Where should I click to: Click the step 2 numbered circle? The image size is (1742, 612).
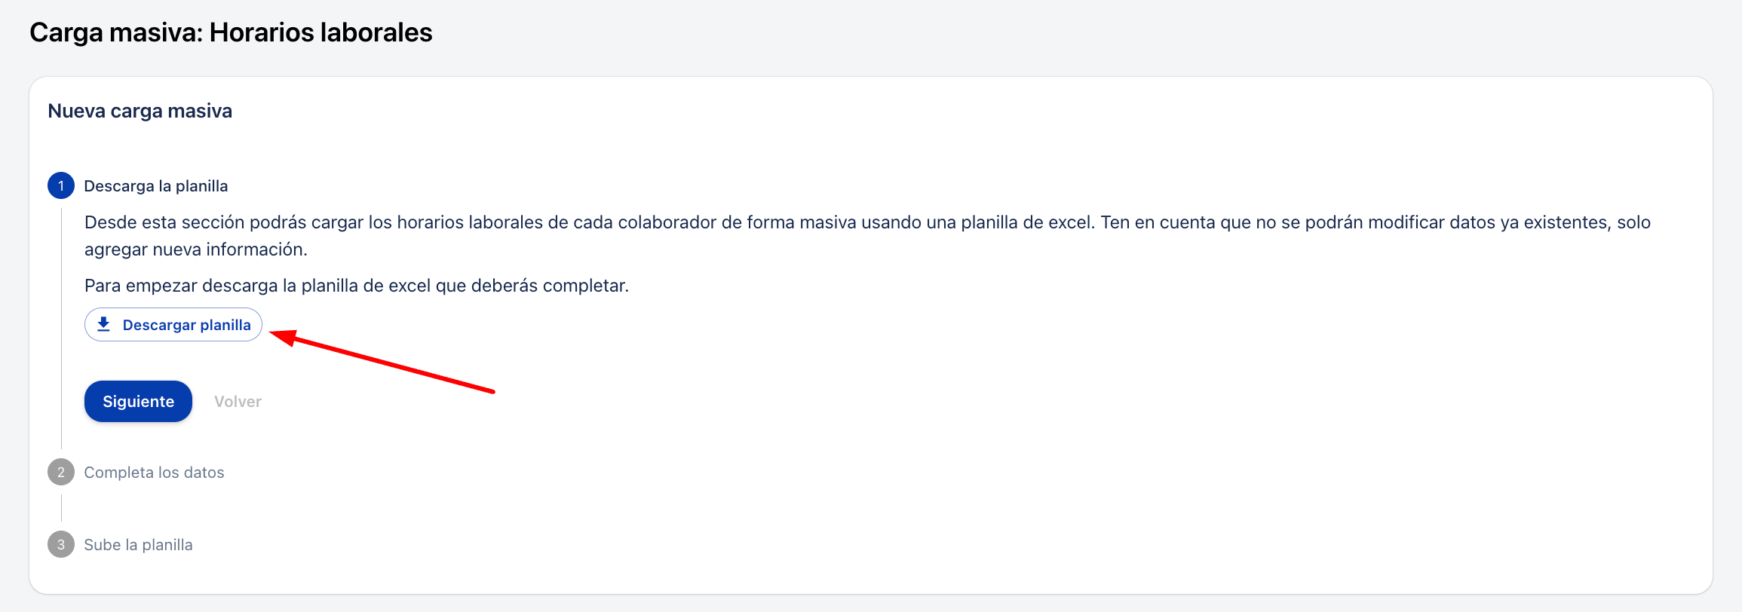pyautogui.click(x=61, y=473)
